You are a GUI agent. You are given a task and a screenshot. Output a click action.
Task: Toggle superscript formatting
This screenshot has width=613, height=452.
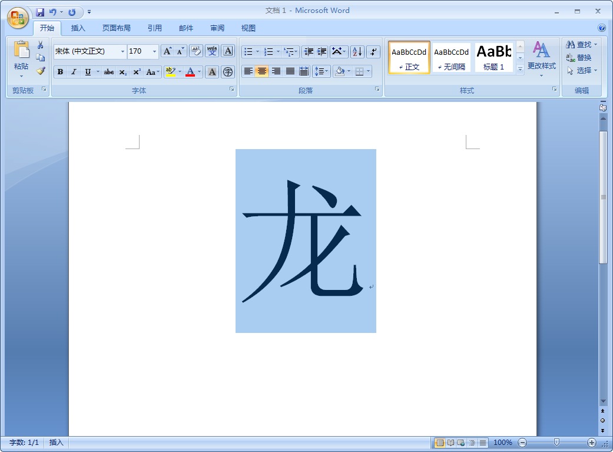pos(137,72)
